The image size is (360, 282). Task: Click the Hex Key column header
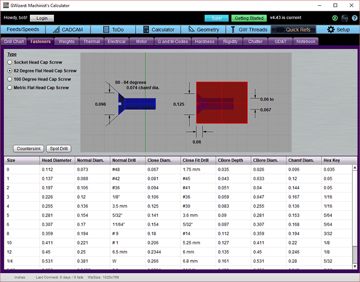339,160
